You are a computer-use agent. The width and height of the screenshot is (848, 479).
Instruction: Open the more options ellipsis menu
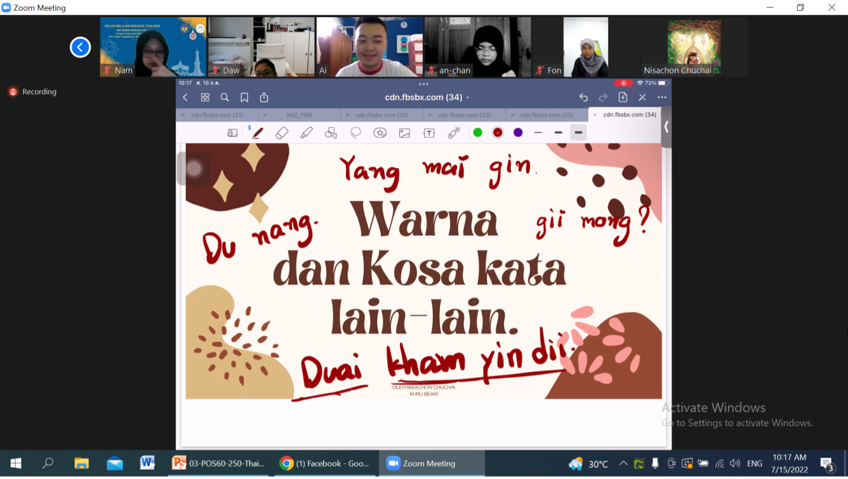point(662,97)
